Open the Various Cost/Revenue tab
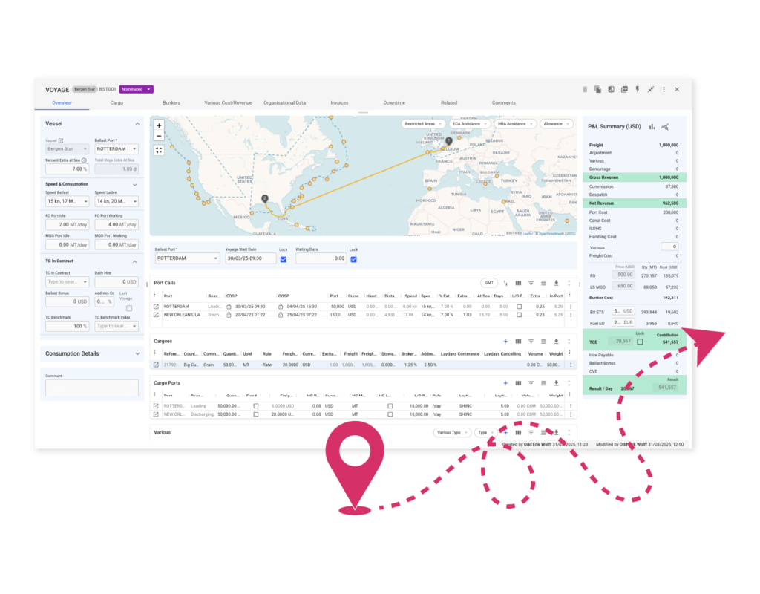The height and width of the screenshot is (594, 760). click(x=228, y=102)
